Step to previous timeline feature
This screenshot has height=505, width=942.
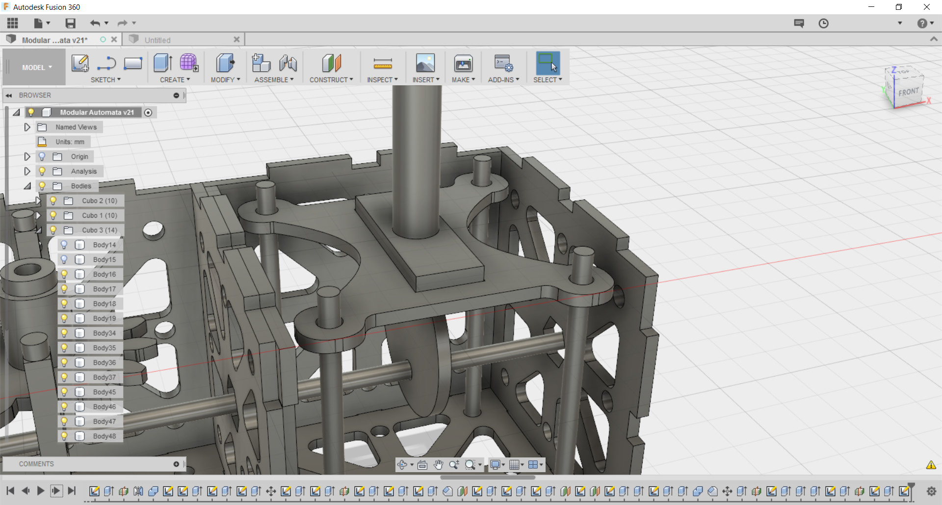click(x=26, y=490)
